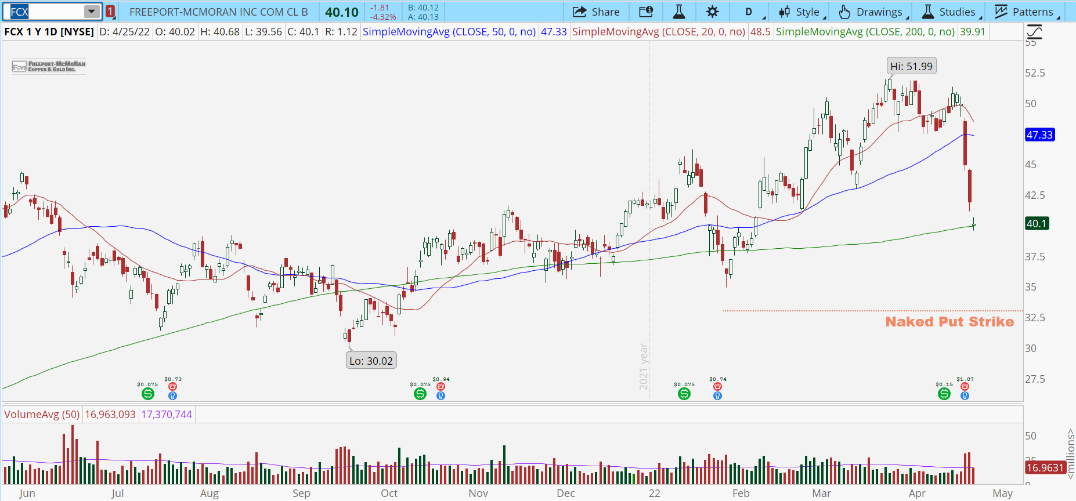Click the 50-period SimpleMovingAvg study label
This screenshot has height=501, width=1076.
[449, 32]
